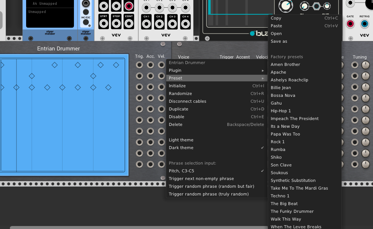
Task: Switch to Light theme
Action: 216,140
